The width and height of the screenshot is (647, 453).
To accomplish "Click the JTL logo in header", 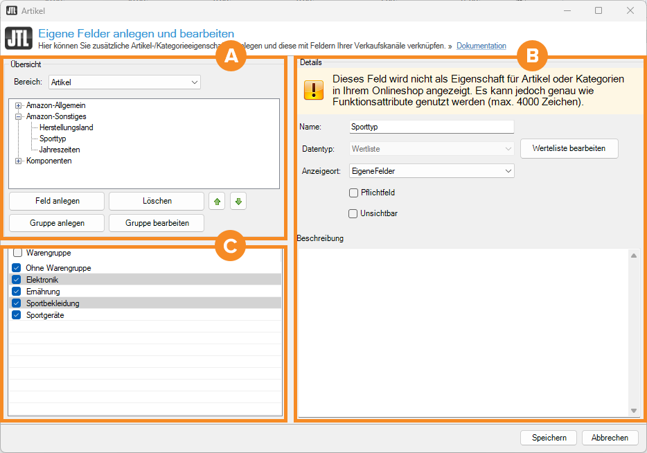I will (18, 39).
